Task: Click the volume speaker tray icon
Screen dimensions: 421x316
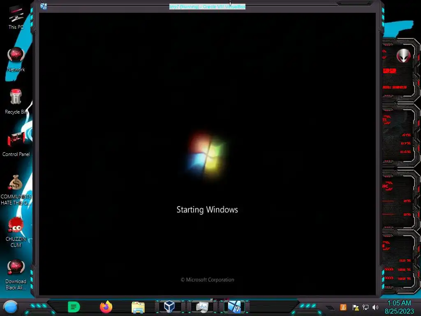Action: (375, 307)
